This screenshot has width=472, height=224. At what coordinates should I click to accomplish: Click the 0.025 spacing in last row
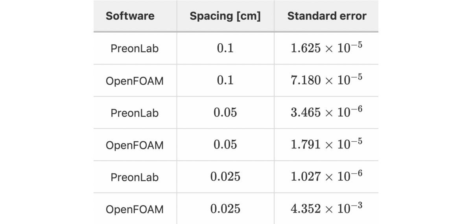pyautogui.click(x=225, y=209)
